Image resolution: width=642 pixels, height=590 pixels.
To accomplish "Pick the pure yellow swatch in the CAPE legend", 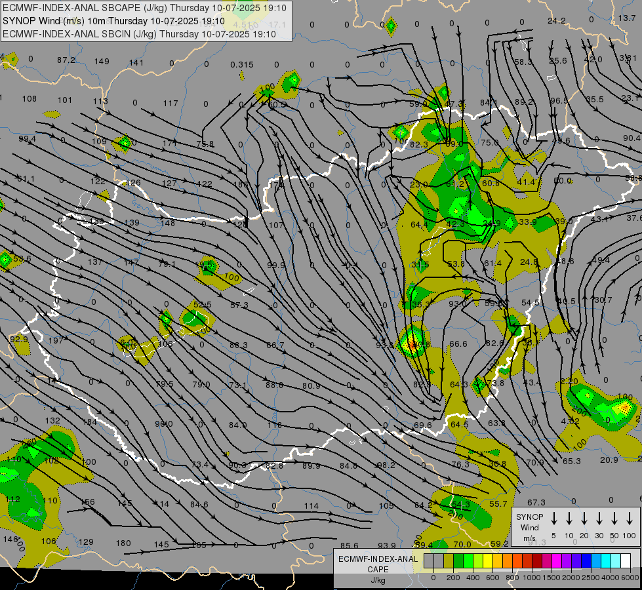I will click(x=488, y=561).
